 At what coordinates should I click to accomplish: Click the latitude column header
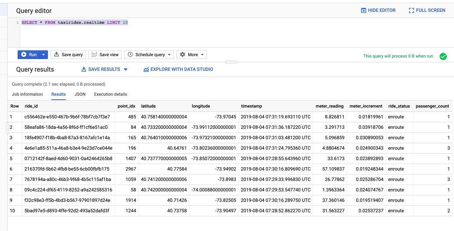click(148, 106)
